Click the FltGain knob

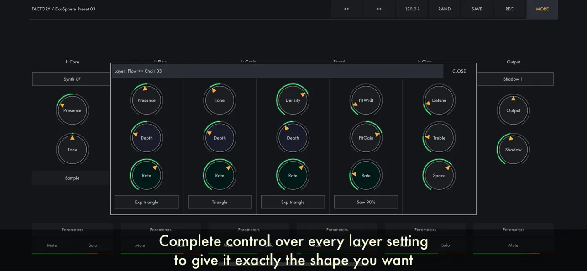(366, 137)
